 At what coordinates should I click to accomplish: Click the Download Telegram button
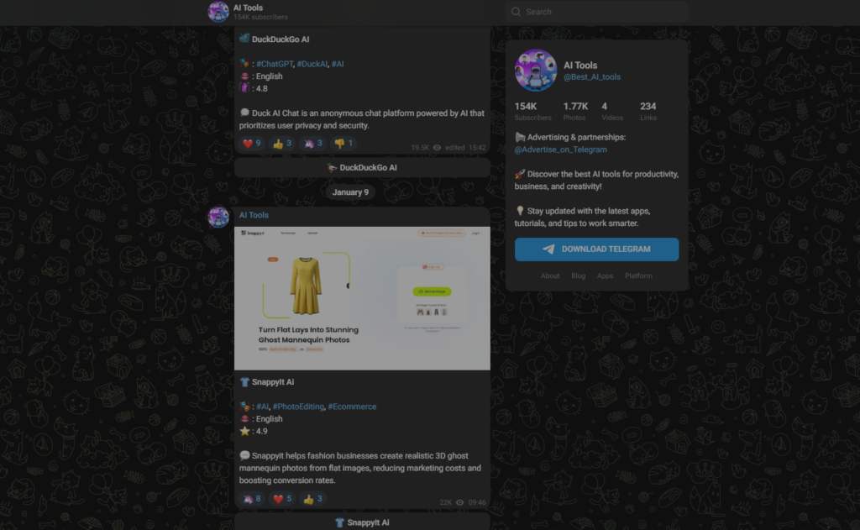(x=597, y=249)
